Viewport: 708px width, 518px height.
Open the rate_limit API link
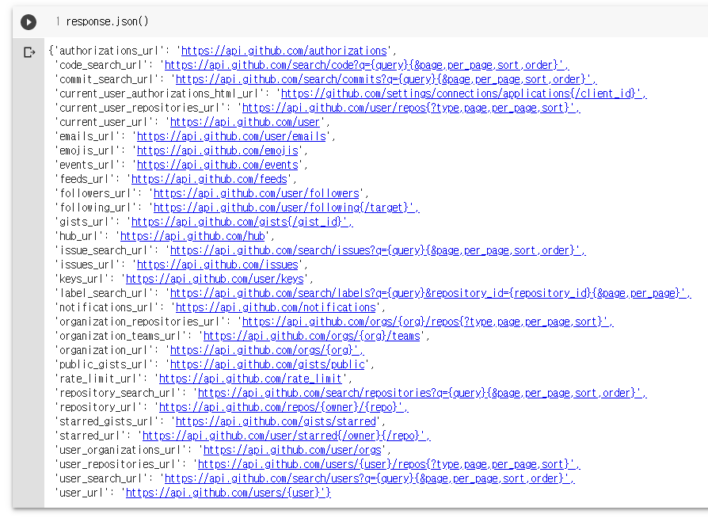pyautogui.click(x=250, y=379)
